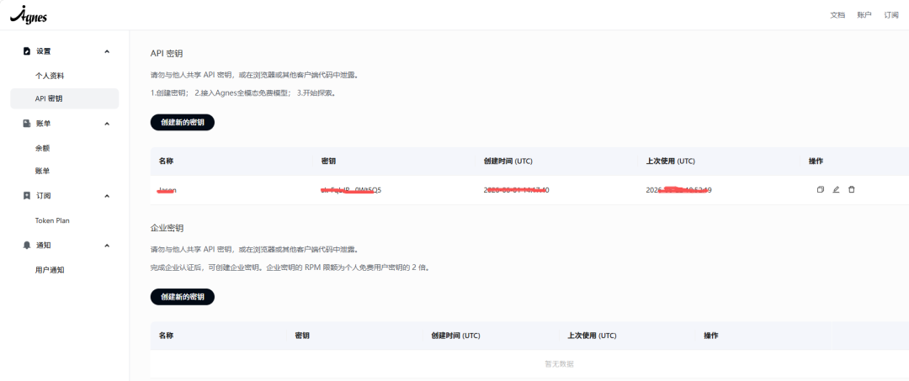Screen dimensions: 909x381
Task: Click the 暂无数据 empty table message
Action: (560, 364)
